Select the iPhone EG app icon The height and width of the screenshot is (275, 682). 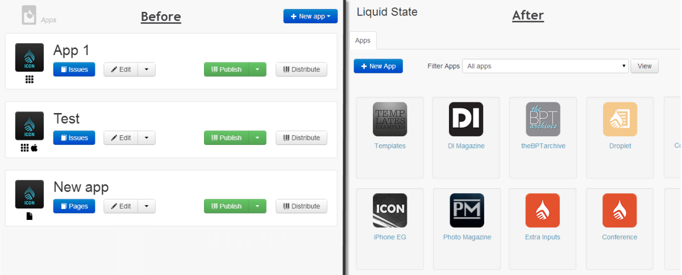(390, 210)
